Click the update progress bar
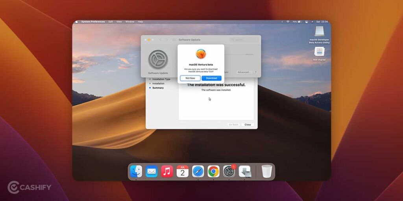Viewport: 403px width, 201px height. (239, 54)
